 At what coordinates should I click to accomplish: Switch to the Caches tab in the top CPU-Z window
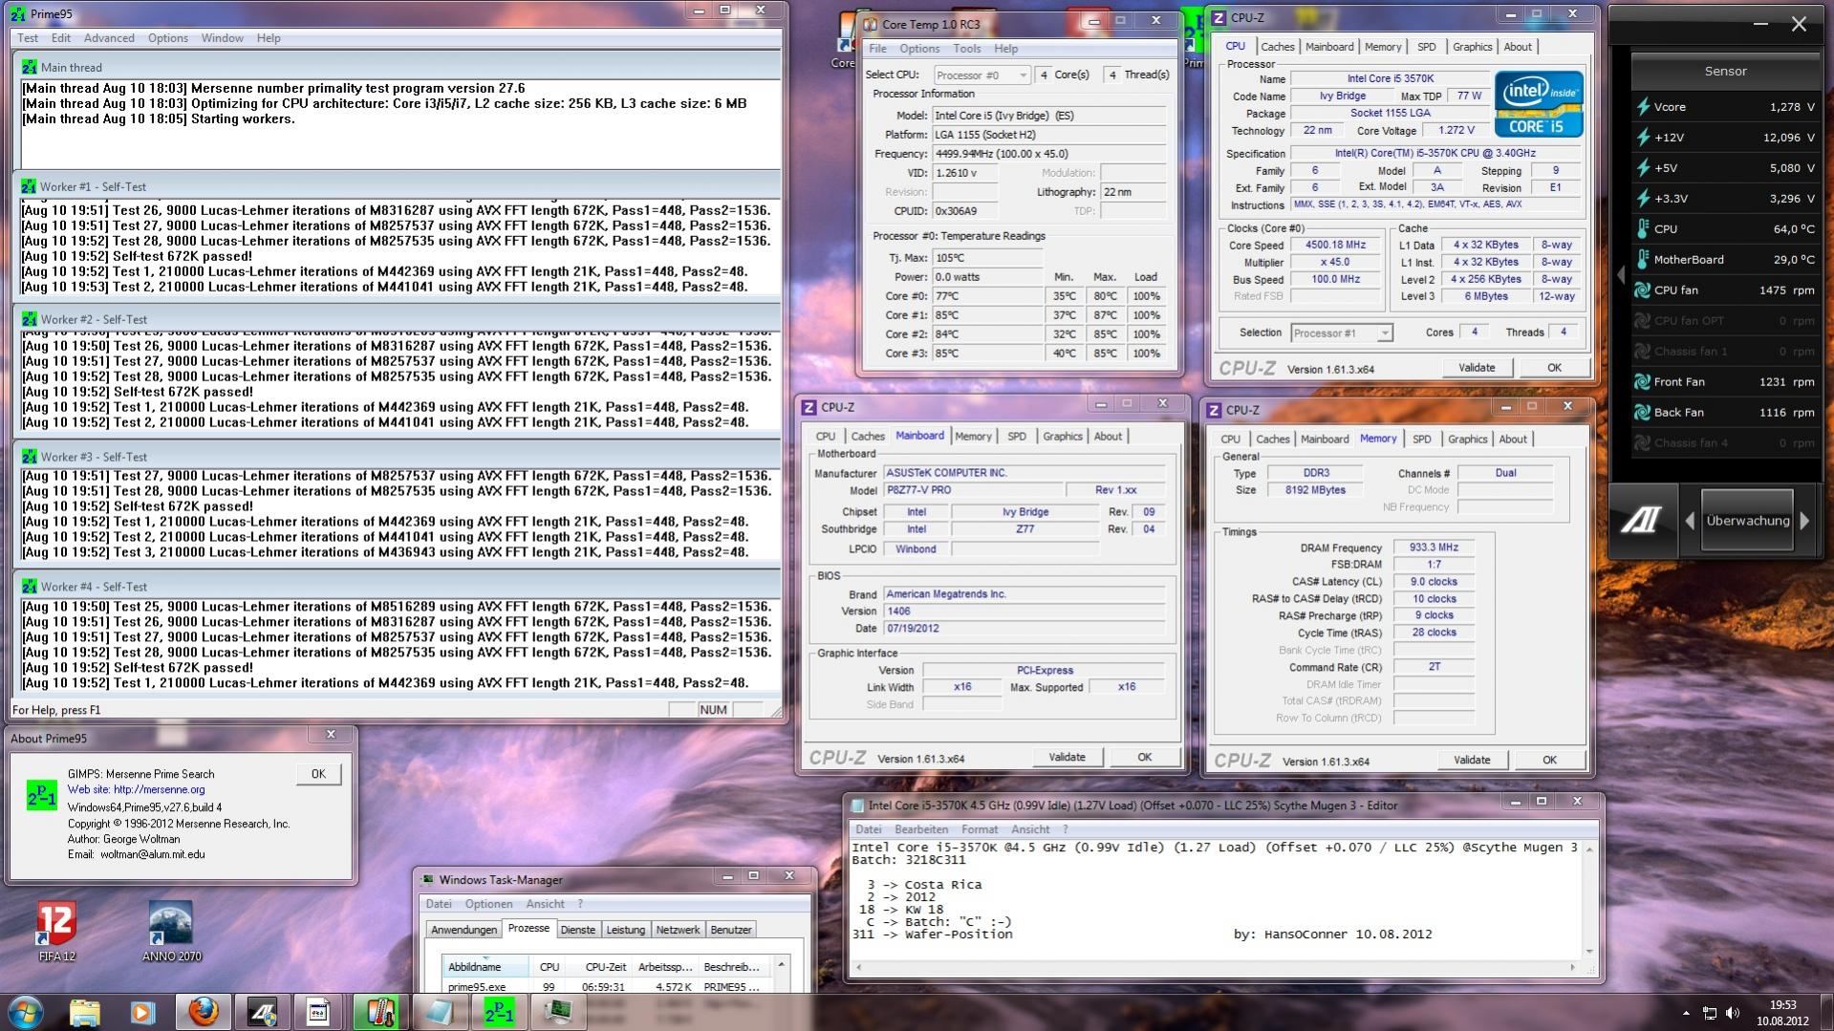pos(1277,47)
